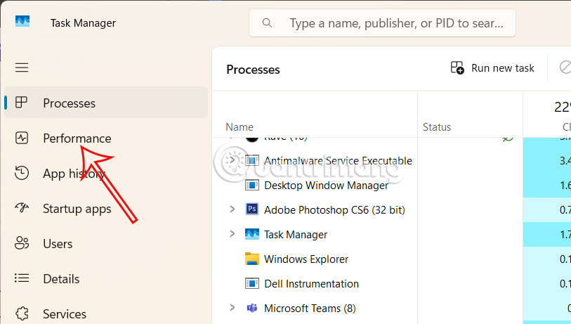
Task: Select the Processes sidebar icon
Action: point(22,103)
